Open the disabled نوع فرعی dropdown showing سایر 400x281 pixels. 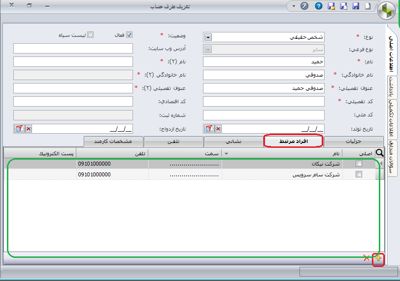pos(208,49)
